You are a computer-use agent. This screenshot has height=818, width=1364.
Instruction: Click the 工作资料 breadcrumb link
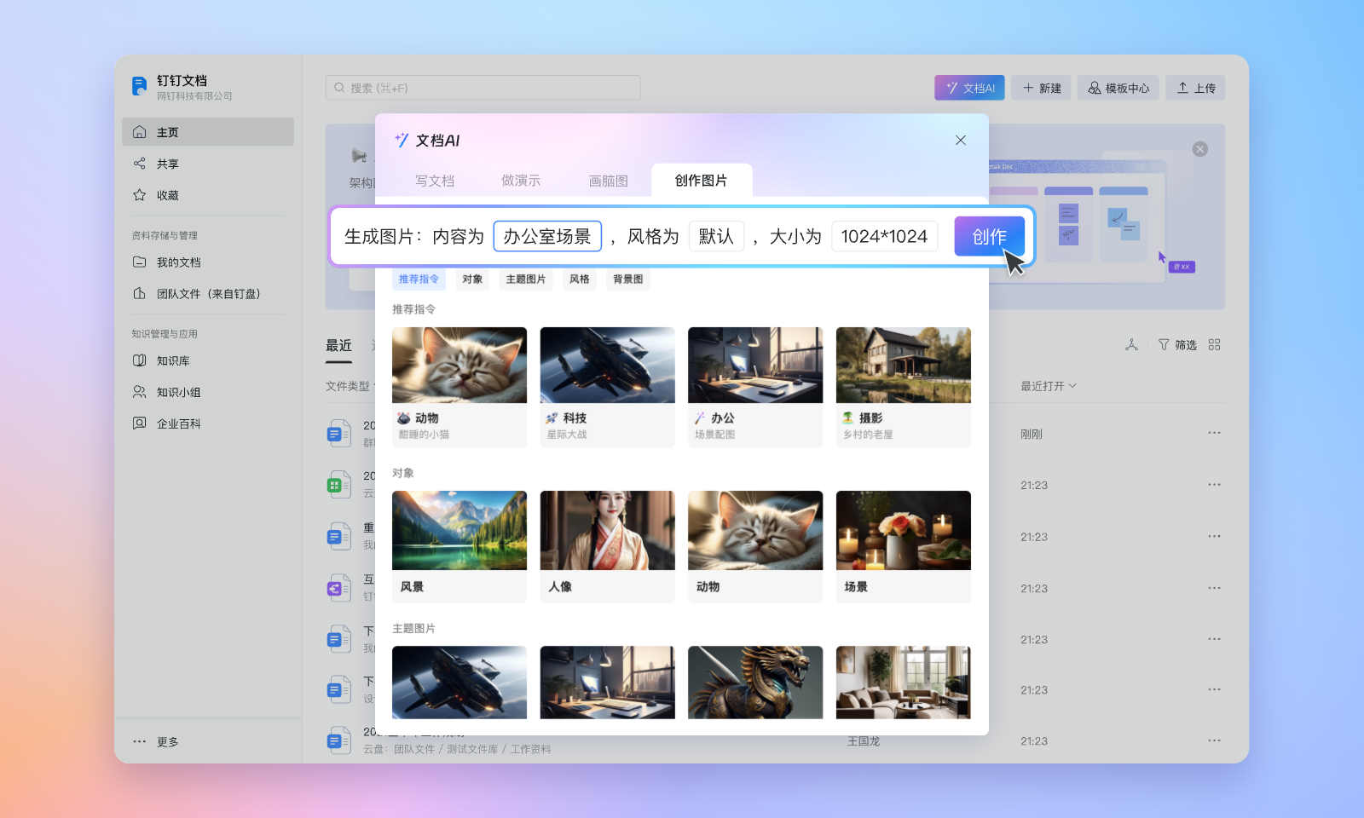pos(530,750)
